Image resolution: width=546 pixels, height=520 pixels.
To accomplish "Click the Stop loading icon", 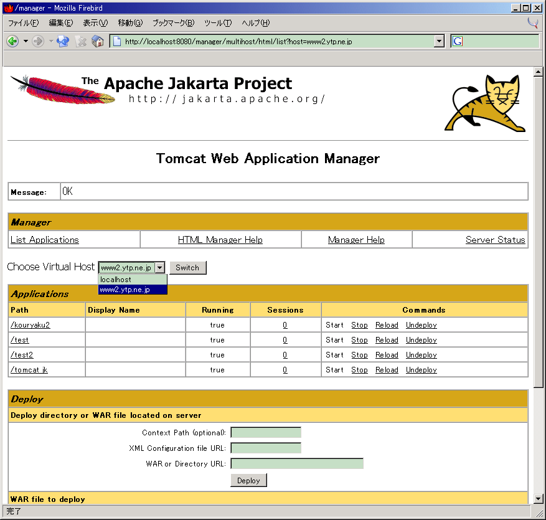I will pos(81,42).
